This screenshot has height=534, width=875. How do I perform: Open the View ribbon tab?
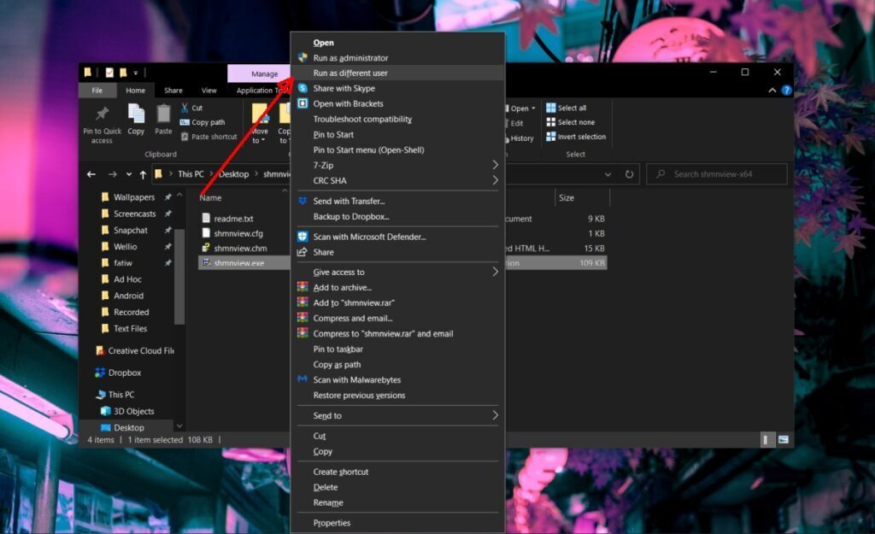click(x=208, y=91)
